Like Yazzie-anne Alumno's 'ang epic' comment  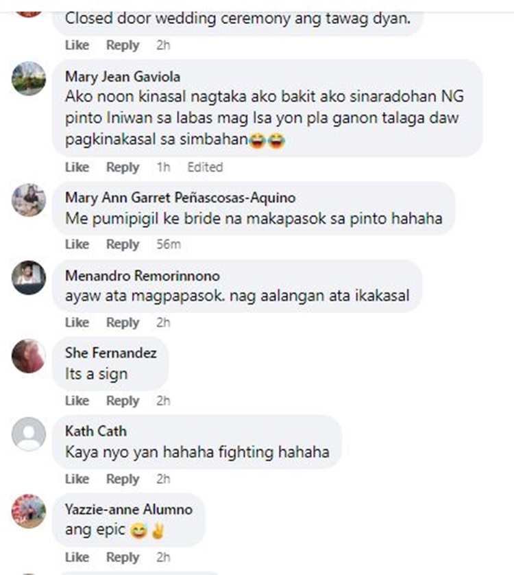click(x=77, y=557)
